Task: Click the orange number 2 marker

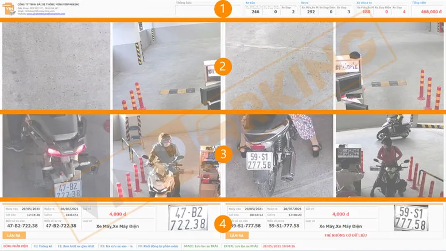Action: pyautogui.click(x=222, y=66)
